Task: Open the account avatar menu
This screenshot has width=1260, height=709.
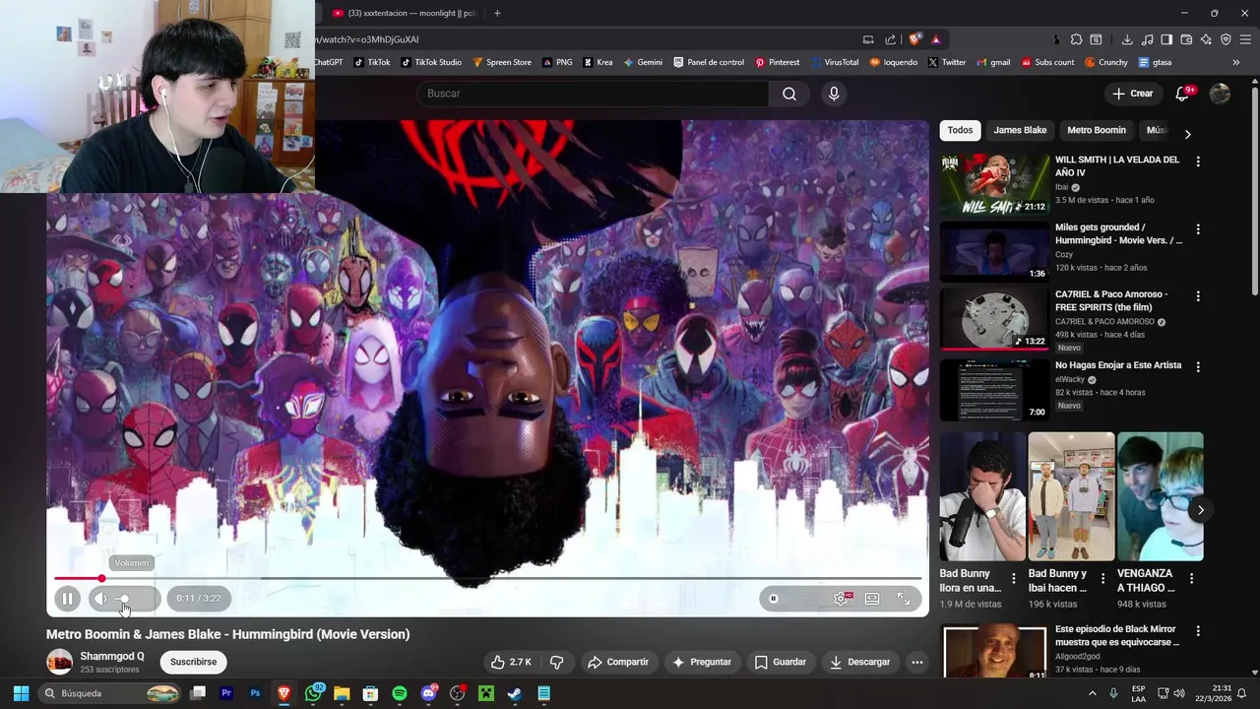Action: tap(1220, 94)
